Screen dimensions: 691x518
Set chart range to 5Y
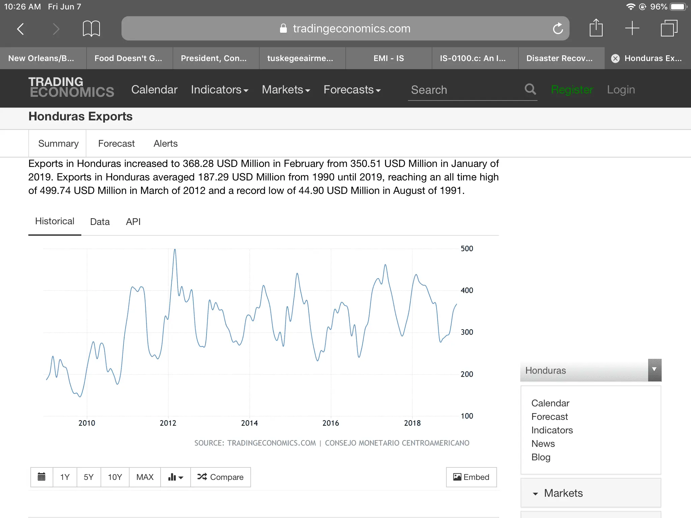(x=88, y=477)
